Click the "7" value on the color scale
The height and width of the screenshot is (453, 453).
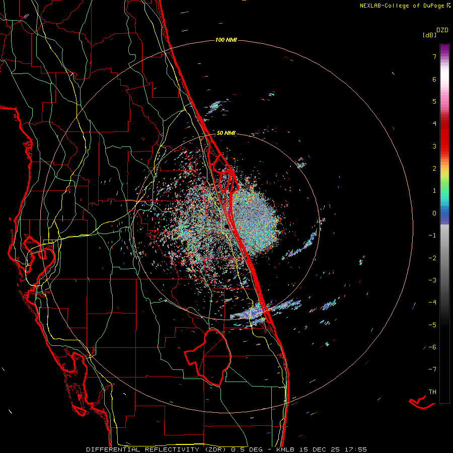coord(434,56)
